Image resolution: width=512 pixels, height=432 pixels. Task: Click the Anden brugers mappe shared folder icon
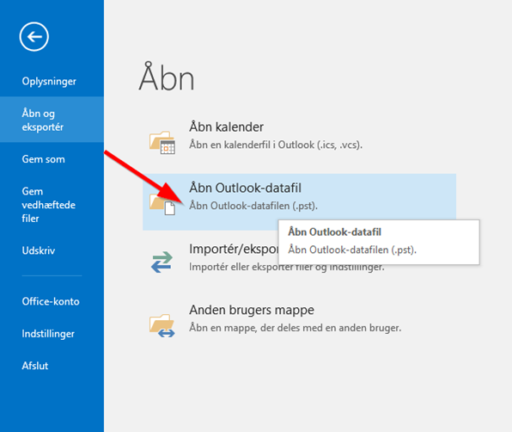[x=162, y=325]
